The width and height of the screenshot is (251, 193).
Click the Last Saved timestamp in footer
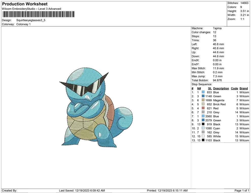tap(82, 190)
